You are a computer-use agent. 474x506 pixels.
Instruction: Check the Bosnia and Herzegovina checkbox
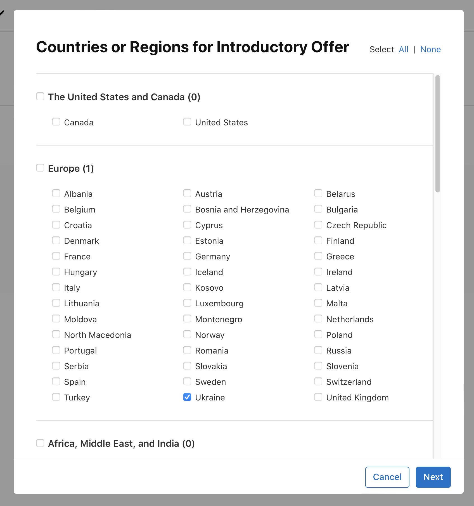[x=187, y=209]
